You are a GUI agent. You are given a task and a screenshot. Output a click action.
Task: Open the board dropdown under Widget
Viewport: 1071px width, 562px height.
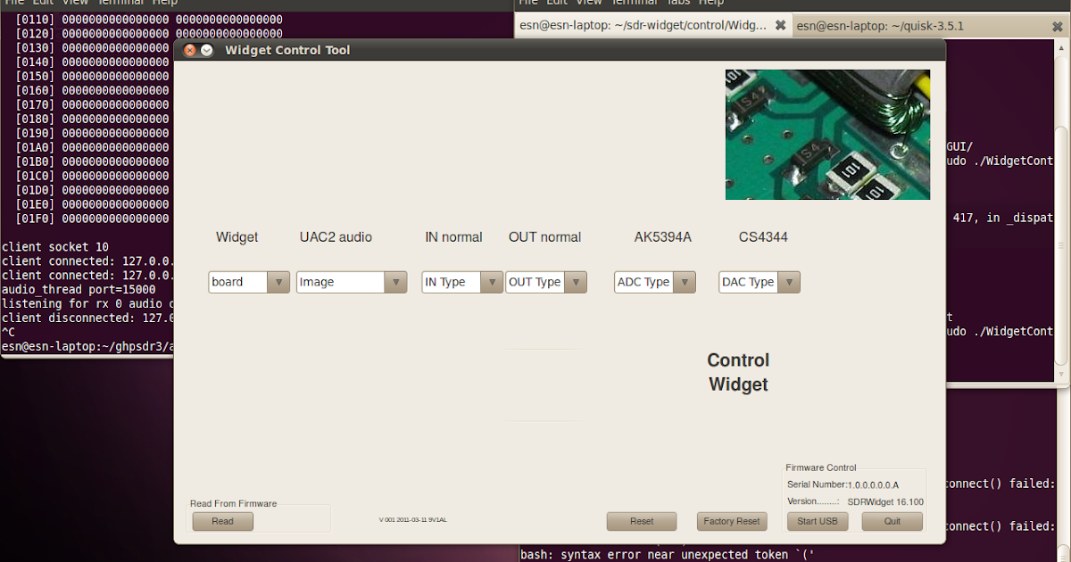click(x=248, y=281)
